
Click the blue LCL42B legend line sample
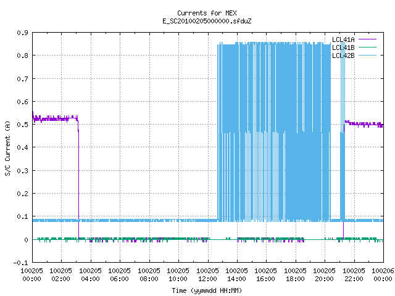click(x=367, y=55)
